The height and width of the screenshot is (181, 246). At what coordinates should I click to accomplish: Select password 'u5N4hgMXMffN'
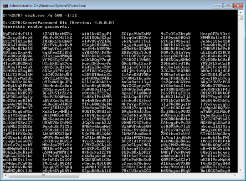pos(57,152)
